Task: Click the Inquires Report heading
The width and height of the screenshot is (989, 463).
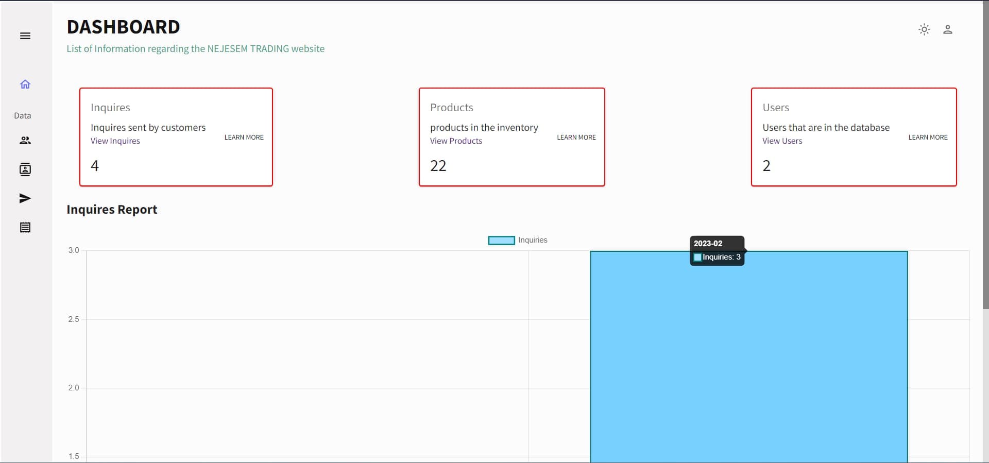Action: [112, 210]
